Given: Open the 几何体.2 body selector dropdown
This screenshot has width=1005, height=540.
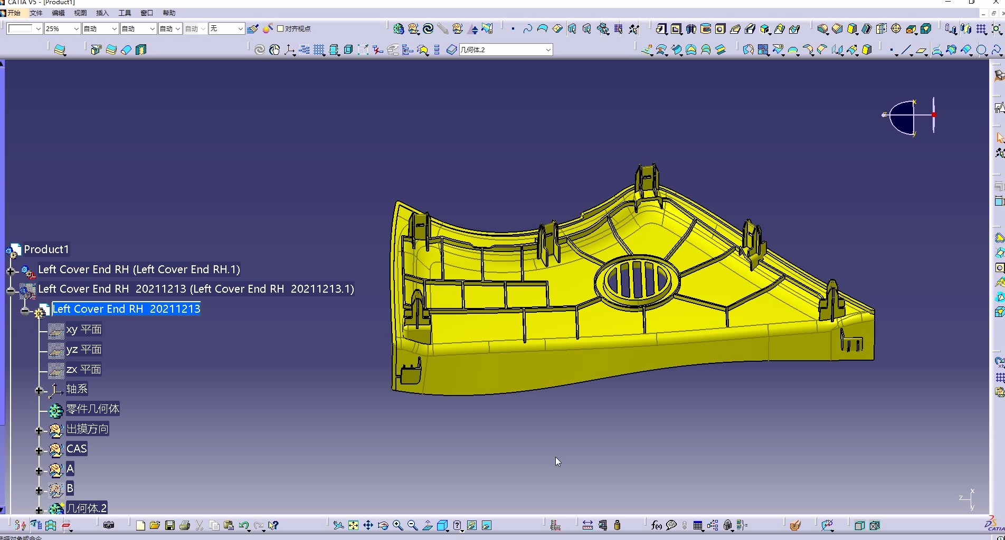Looking at the screenshot, I should tap(548, 50).
